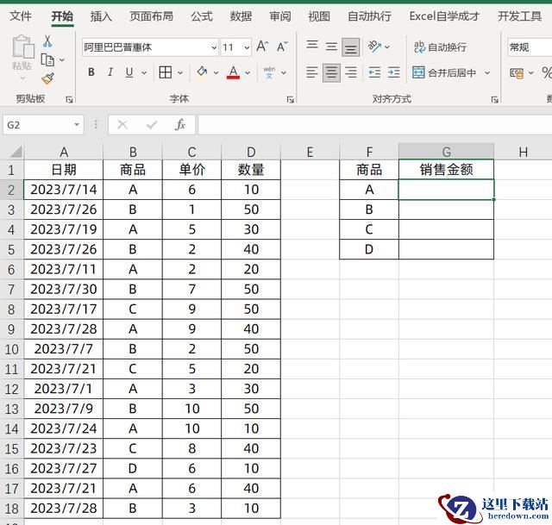Enable 自动换行 wrap text
This screenshot has width=552, height=525.
(440, 47)
